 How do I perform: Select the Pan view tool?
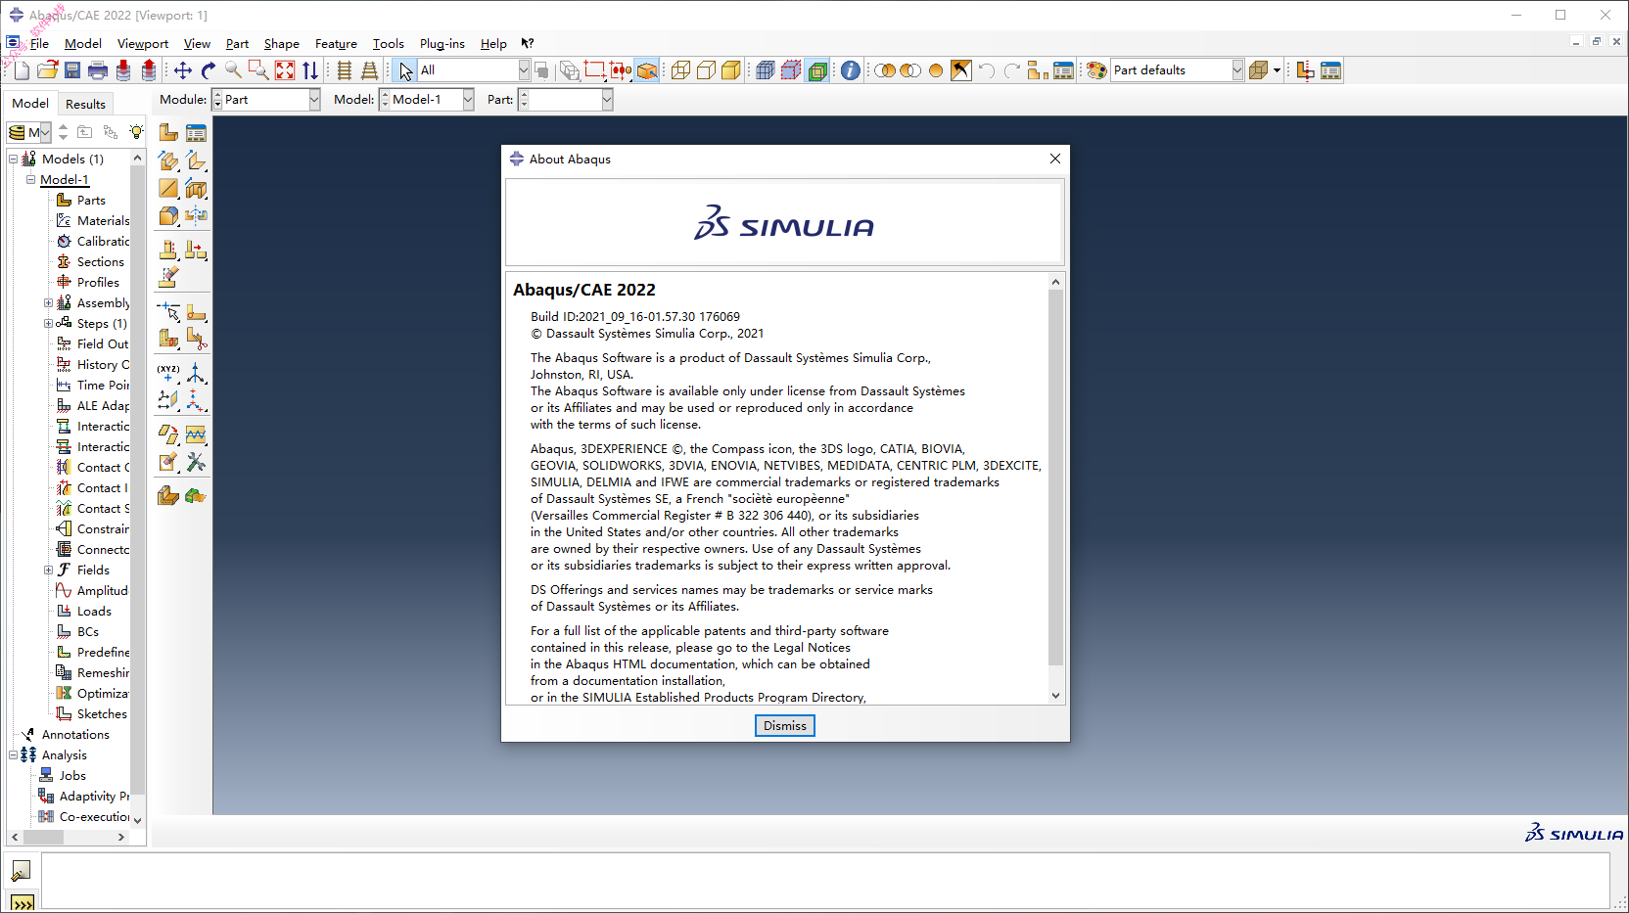pyautogui.click(x=182, y=70)
